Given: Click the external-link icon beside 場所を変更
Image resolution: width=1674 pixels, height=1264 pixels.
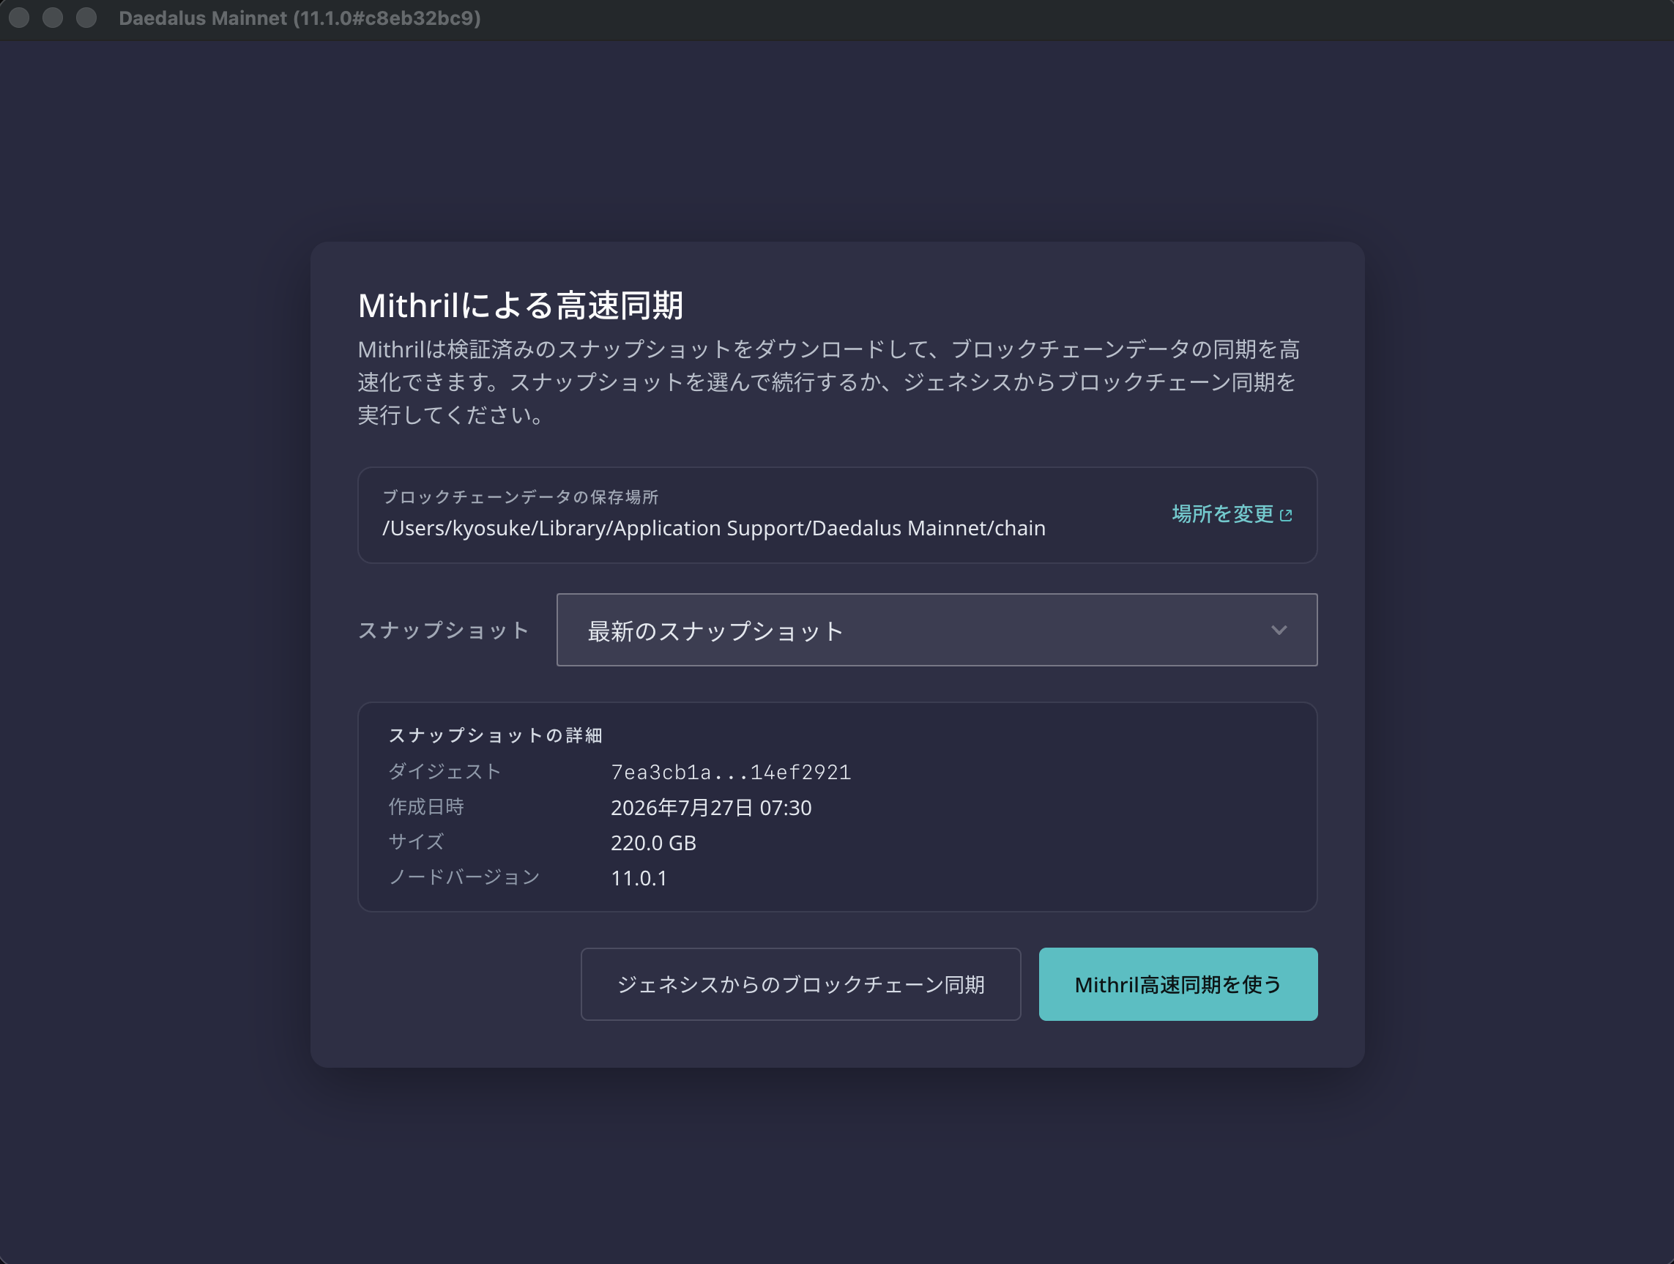Looking at the screenshot, I should click(1286, 516).
